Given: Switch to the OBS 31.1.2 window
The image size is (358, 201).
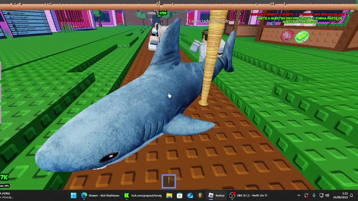Looking at the screenshot, I should tap(248, 195).
